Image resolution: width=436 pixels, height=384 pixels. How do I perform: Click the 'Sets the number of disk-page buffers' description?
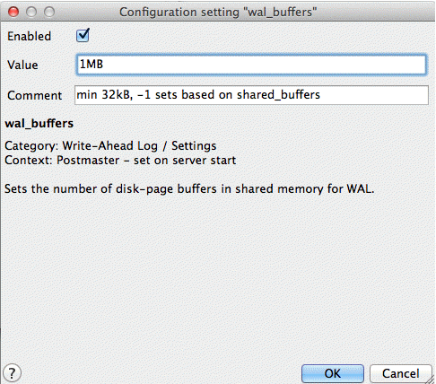(189, 189)
